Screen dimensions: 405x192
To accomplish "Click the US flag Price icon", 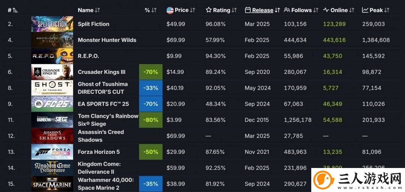I will (170, 10).
